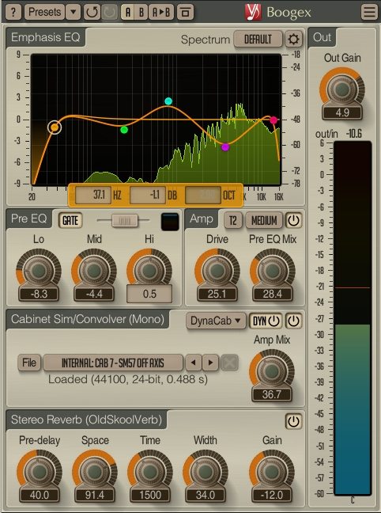Viewport: 381px width, 513px height.
Task: Select the Emphasis EQ tab label
Action: (x=45, y=37)
